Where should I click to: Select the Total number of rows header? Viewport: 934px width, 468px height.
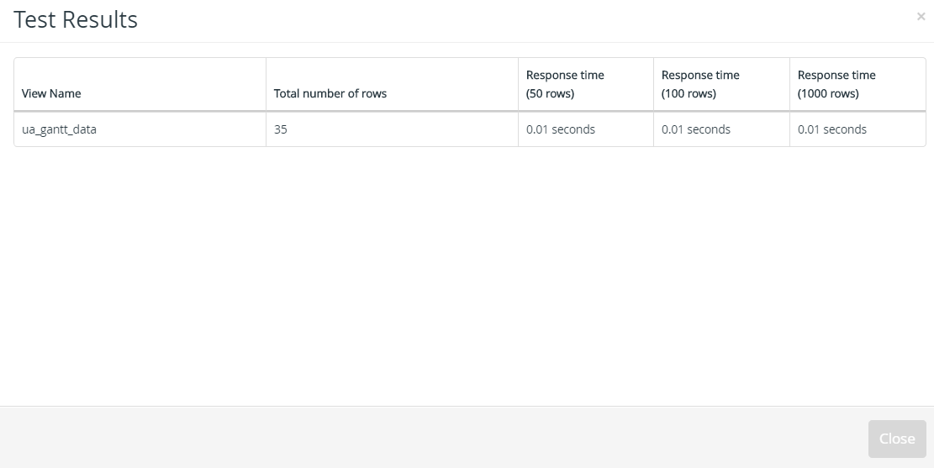[x=330, y=93]
